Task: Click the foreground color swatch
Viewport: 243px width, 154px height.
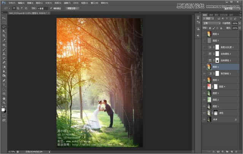Action: (x=3, y=110)
